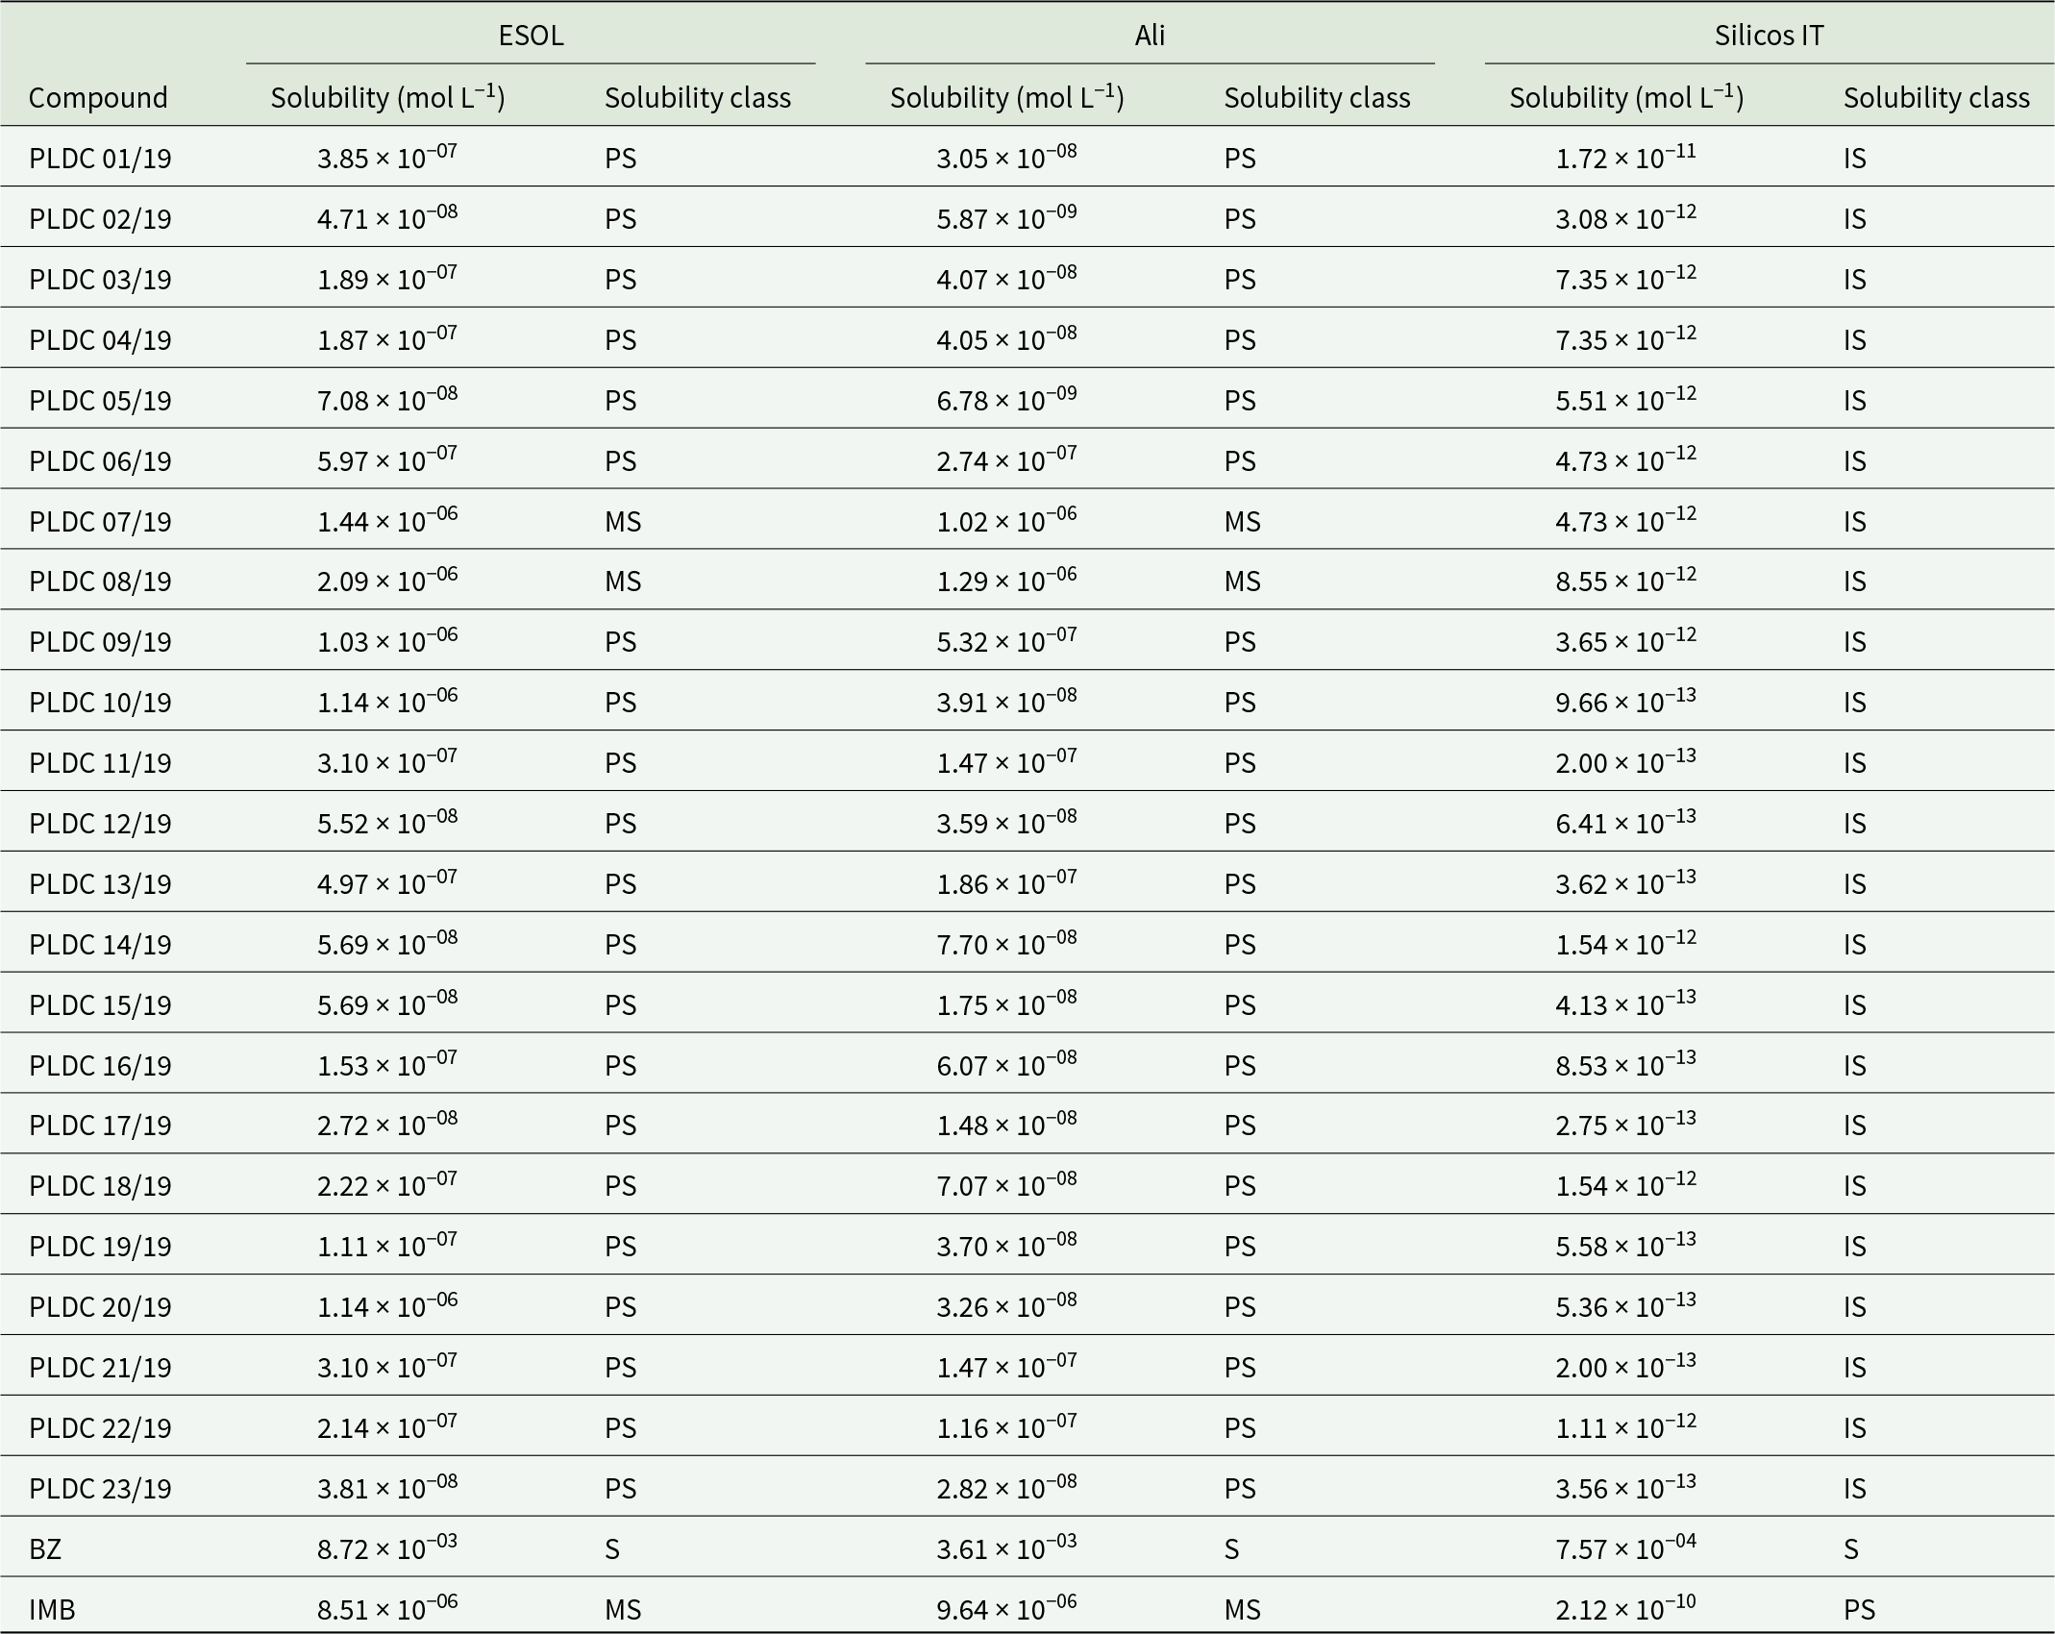Select the PLDC 10/19 compound name
Viewport: 2055px width, 1634px height.
(100, 702)
